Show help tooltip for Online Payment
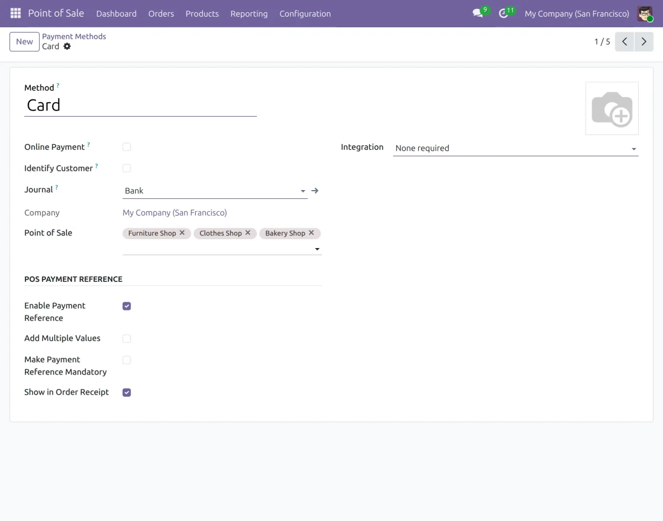 [88, 145]
